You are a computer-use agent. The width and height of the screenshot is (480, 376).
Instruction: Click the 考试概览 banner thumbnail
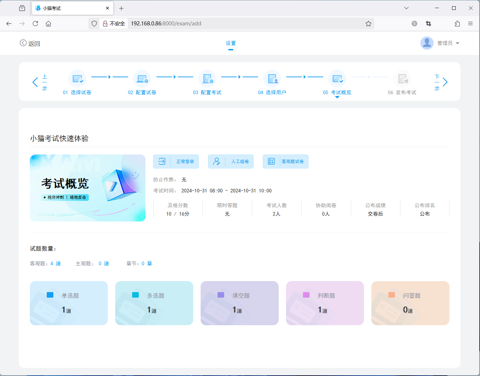[x=88, y=188]
